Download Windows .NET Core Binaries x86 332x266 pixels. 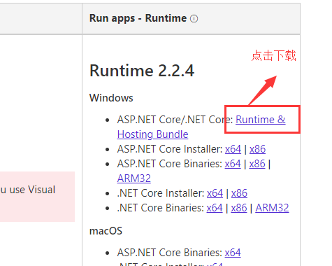(239, 208)
